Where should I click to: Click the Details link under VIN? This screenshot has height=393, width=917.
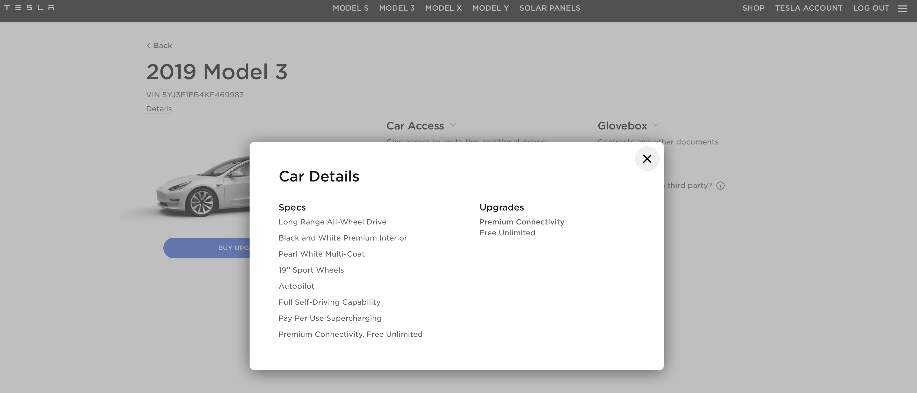(x=159, y=109)
